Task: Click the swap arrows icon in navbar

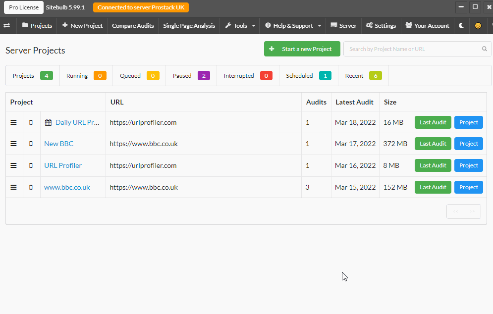Action: coord(6,25)
